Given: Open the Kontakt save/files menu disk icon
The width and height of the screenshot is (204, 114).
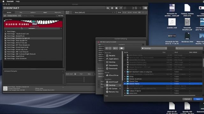Looking at the screenshot, I should (108, 8).
